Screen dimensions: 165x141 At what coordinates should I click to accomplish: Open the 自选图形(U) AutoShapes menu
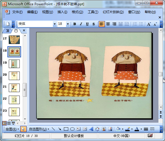(x=39, y=129)
